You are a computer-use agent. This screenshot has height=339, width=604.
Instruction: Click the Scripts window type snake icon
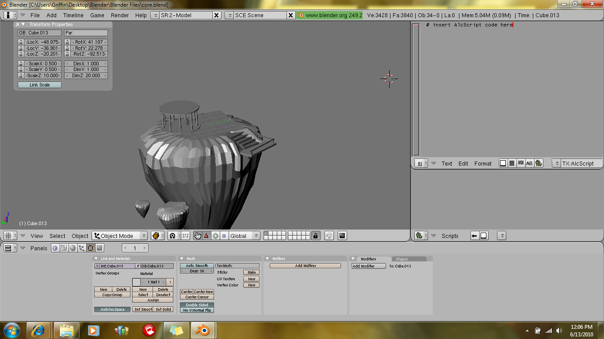[x=421, y=236]
